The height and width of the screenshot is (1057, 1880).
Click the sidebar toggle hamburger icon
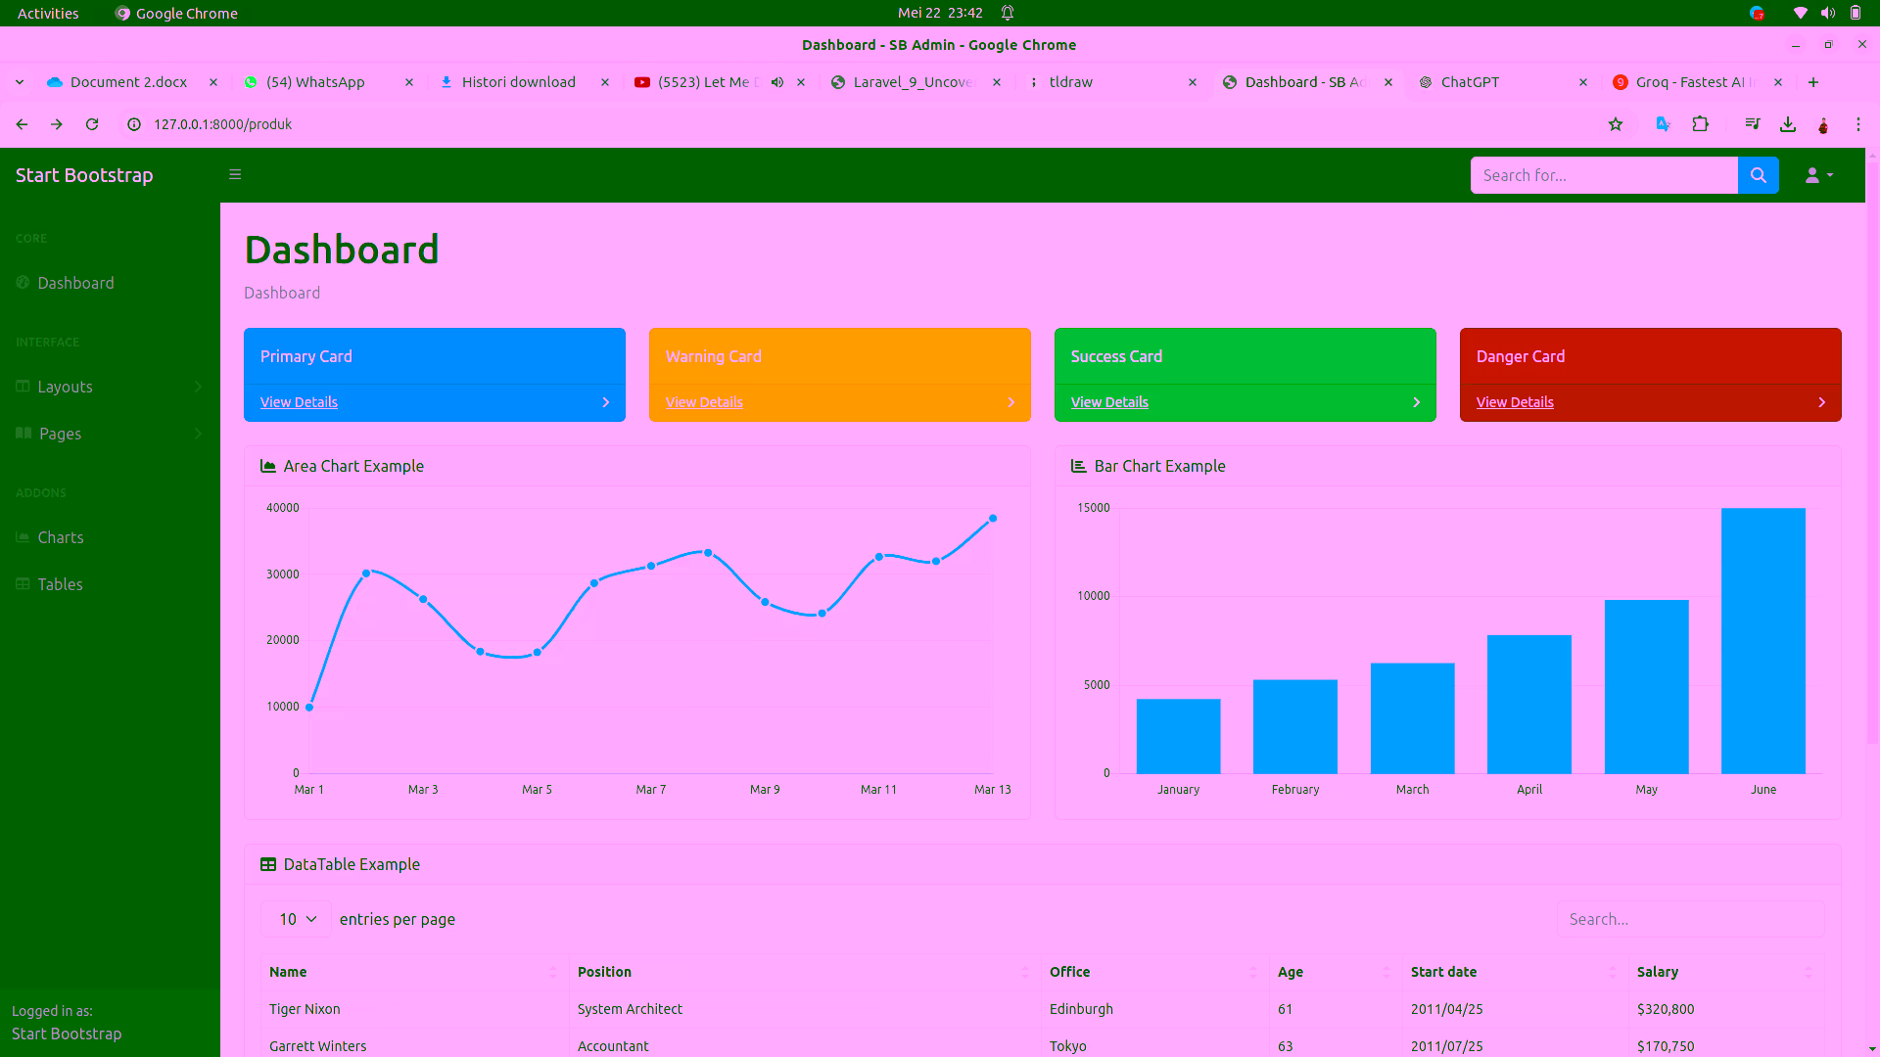[235, 174]
